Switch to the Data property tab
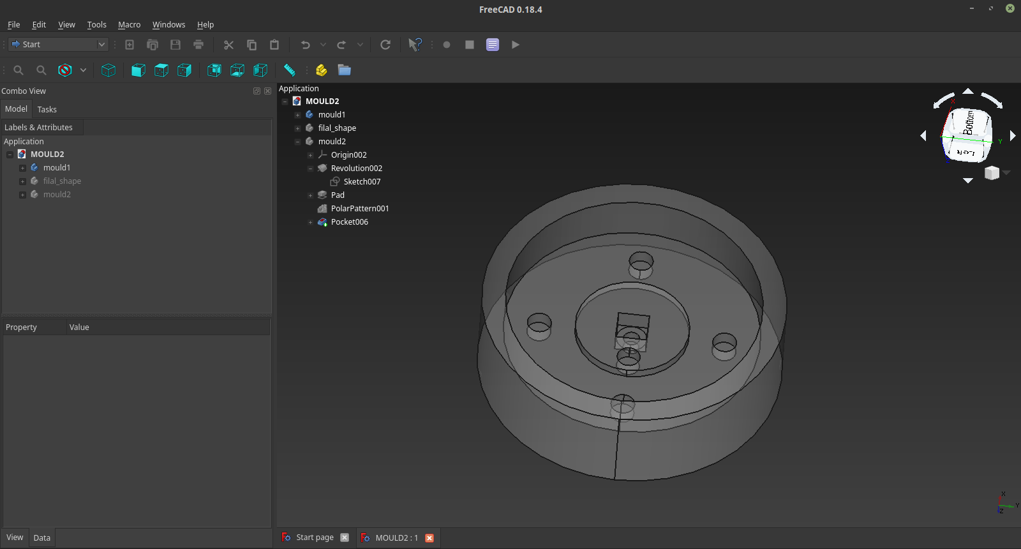The image size is (1021, 549). [42, 538]
